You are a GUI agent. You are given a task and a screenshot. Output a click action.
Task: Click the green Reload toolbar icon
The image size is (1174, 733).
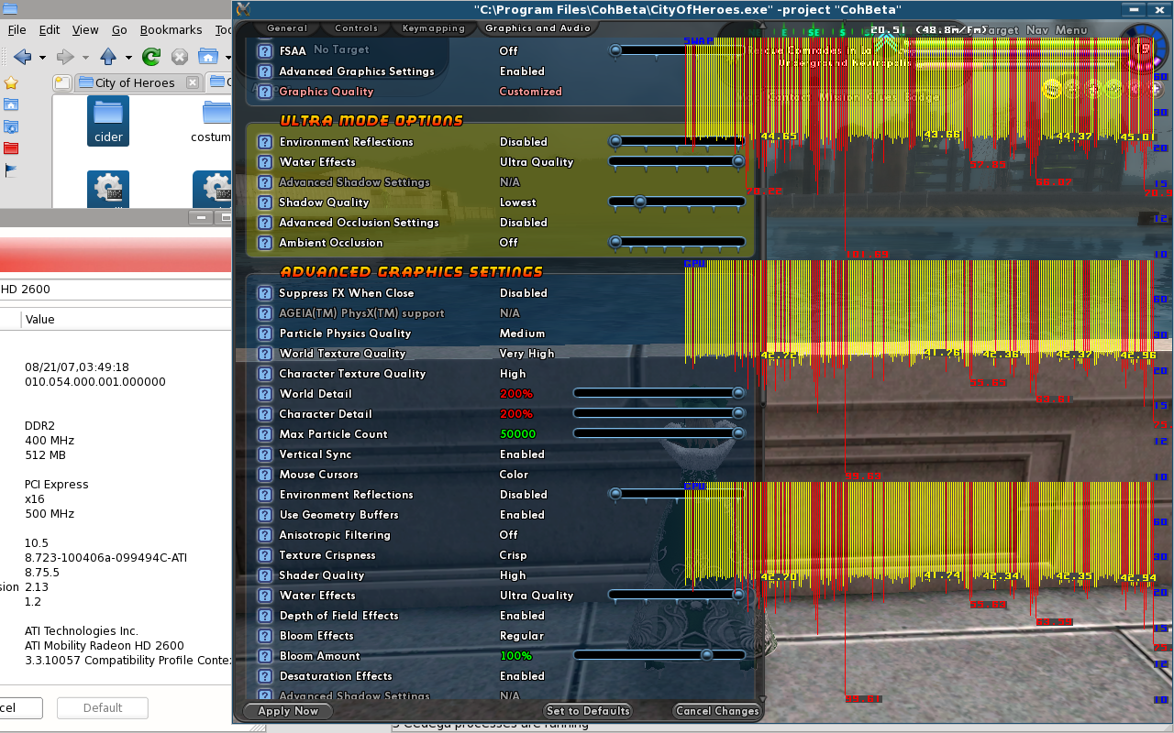[151, 57]
